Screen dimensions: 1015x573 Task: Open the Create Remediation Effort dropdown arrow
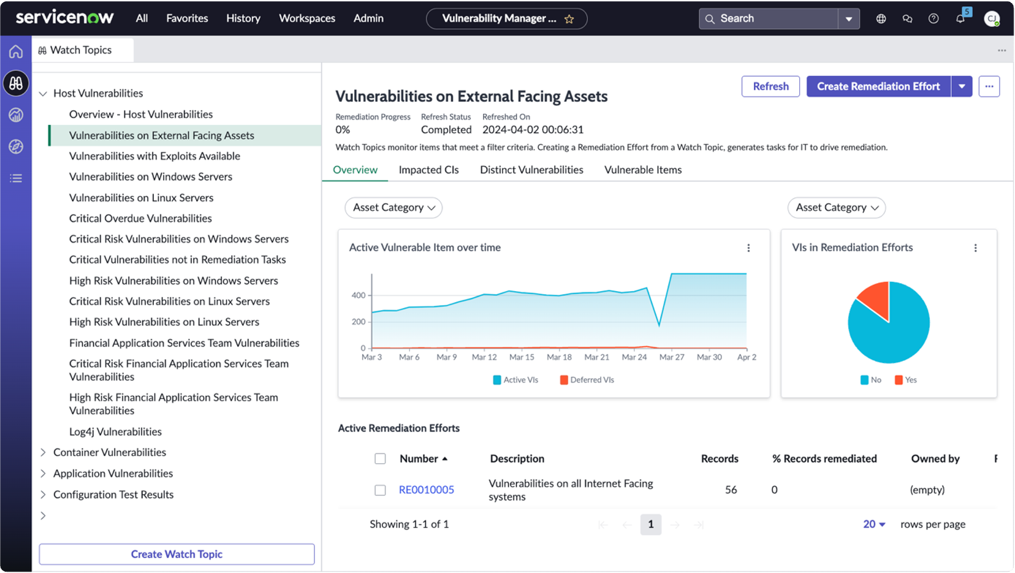[962, 86]
